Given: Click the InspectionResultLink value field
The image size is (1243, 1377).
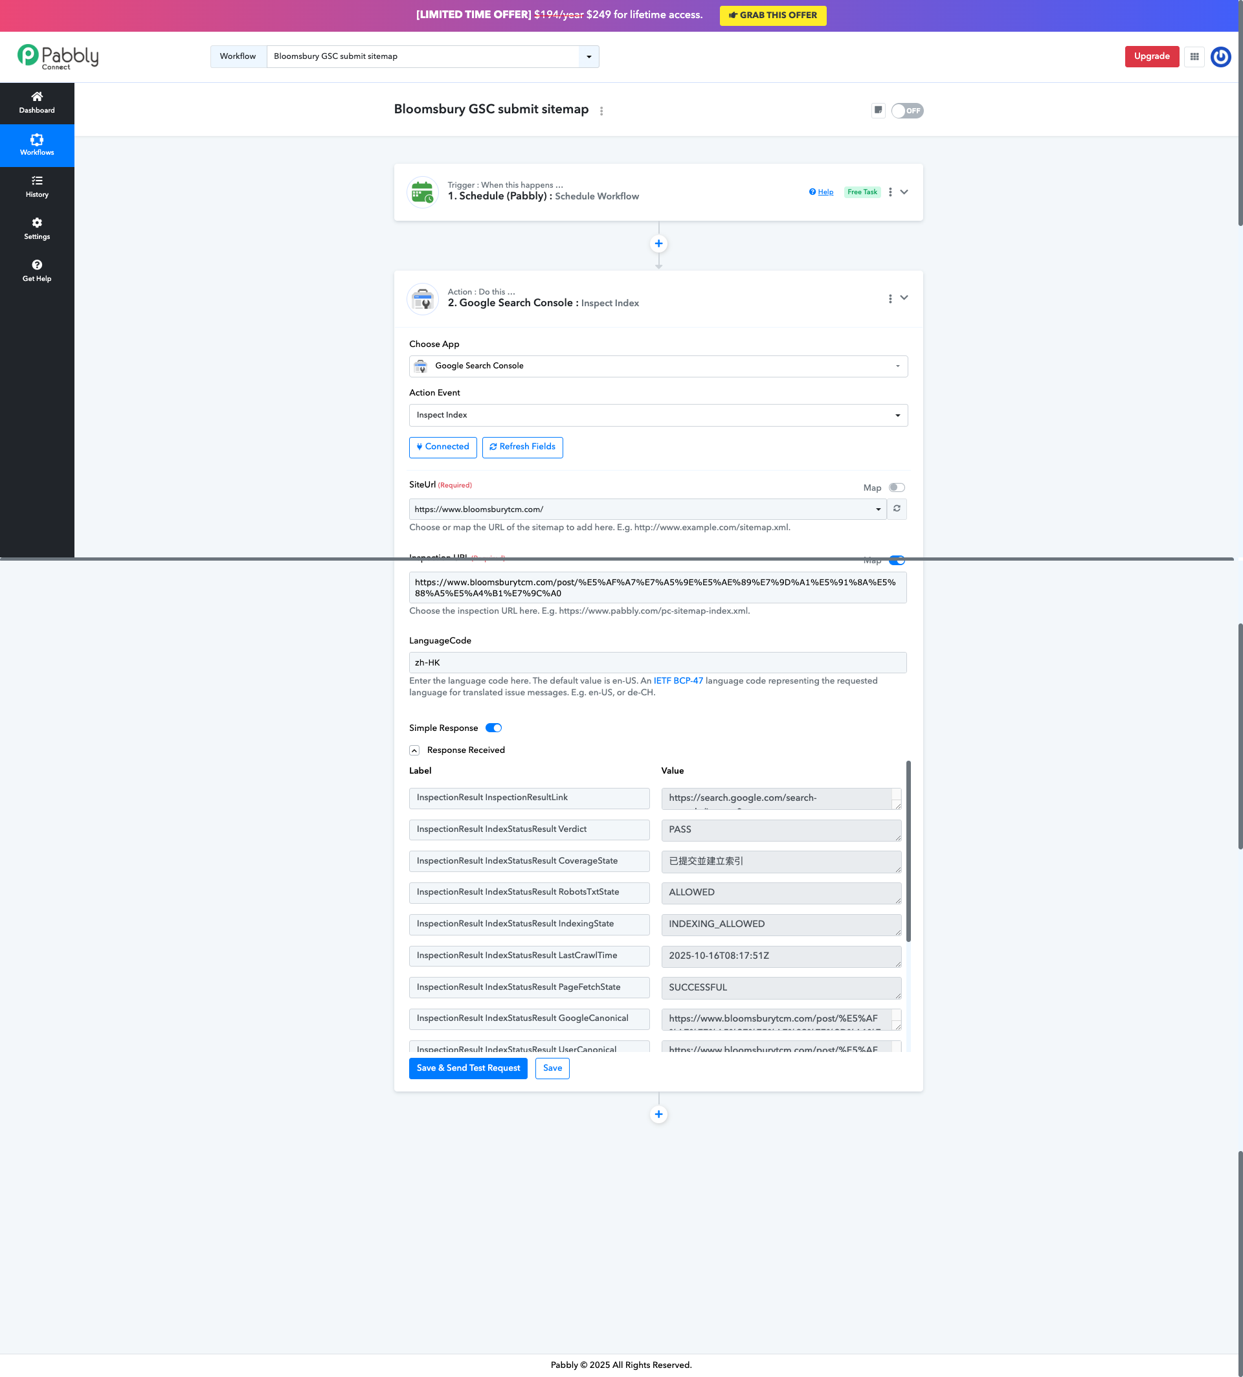Looking at the screenshot, I should (x=781, y=799).
